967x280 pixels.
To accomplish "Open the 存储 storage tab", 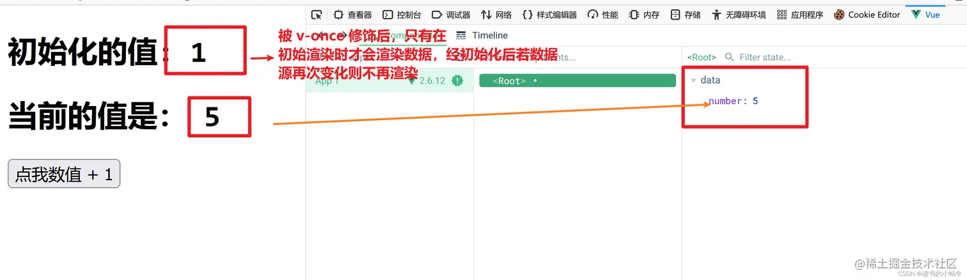I will click(686, 15).
